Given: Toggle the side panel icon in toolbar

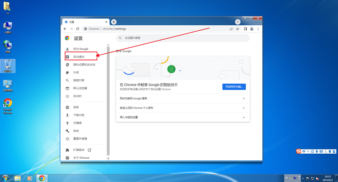Looking at the screenshot, I should coord(245,29).
